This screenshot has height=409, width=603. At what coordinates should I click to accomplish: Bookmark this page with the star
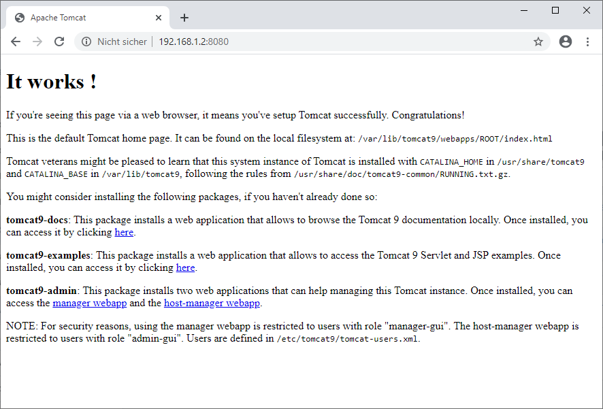pos(538,42)
